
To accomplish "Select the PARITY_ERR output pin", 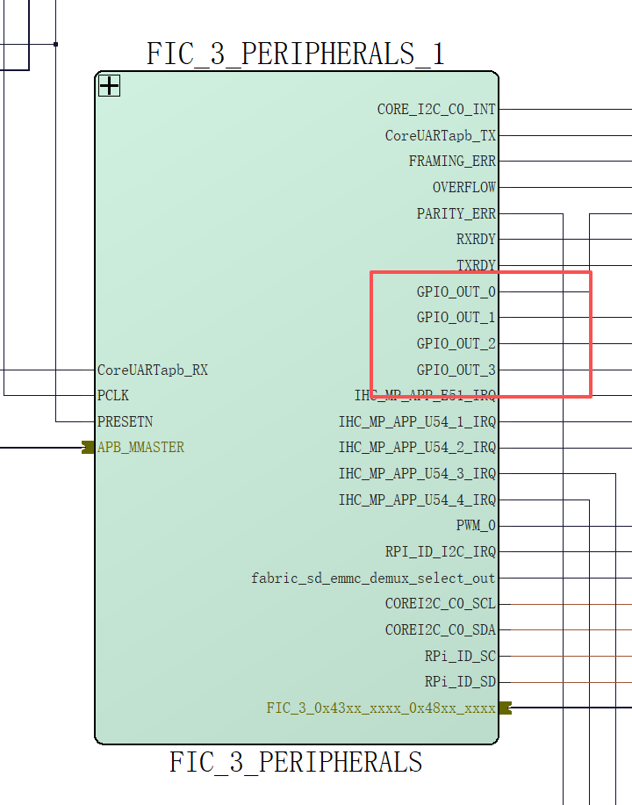I will 456,213.
